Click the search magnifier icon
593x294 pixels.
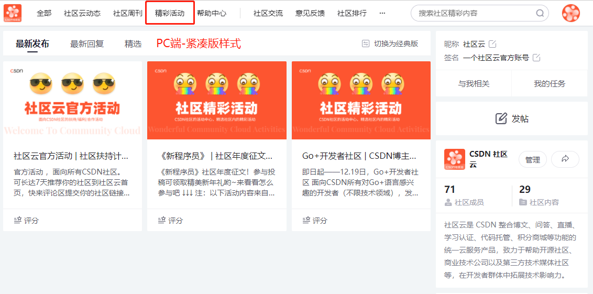point(540,13)
